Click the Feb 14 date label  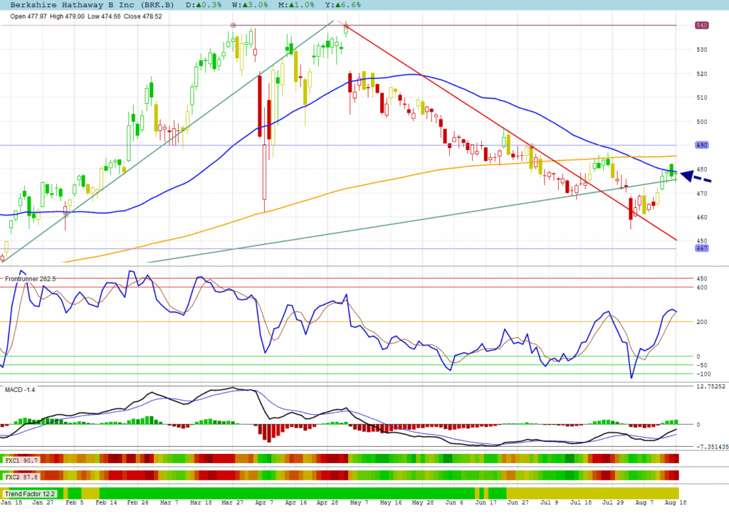tap(107, 502)
